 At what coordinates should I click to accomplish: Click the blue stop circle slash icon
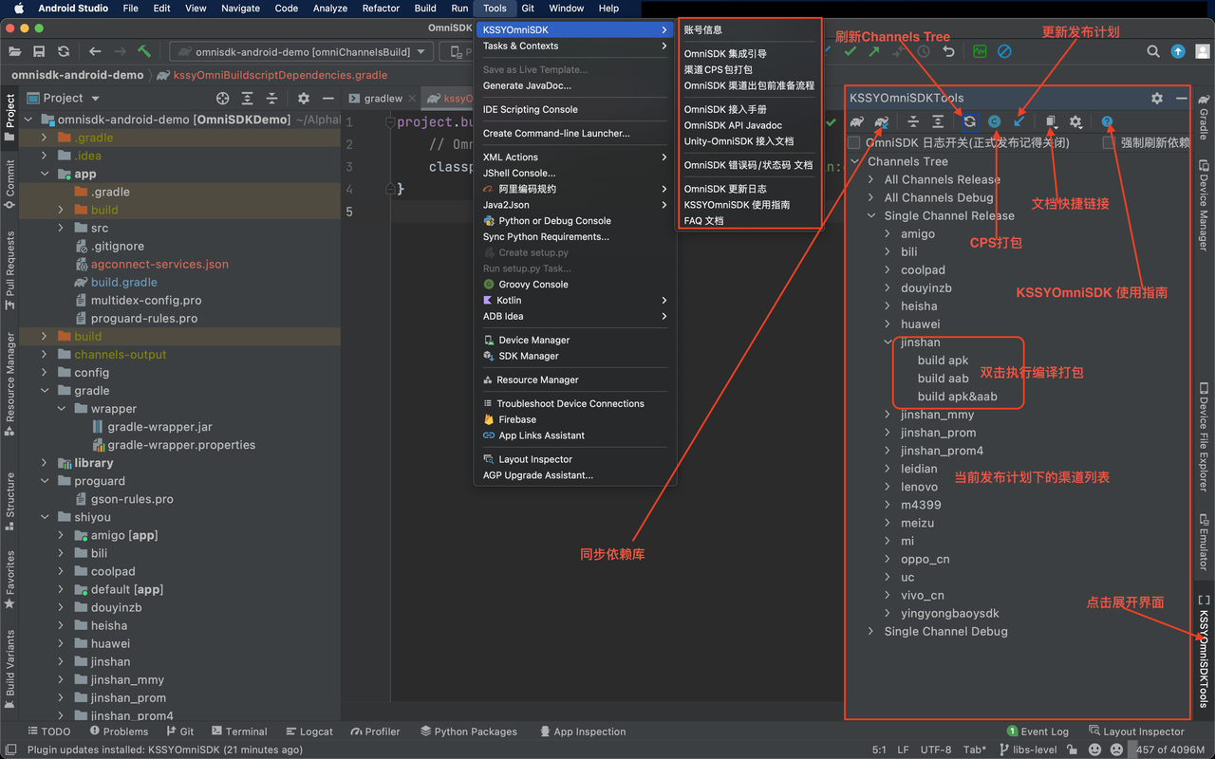pos(1004,51)
